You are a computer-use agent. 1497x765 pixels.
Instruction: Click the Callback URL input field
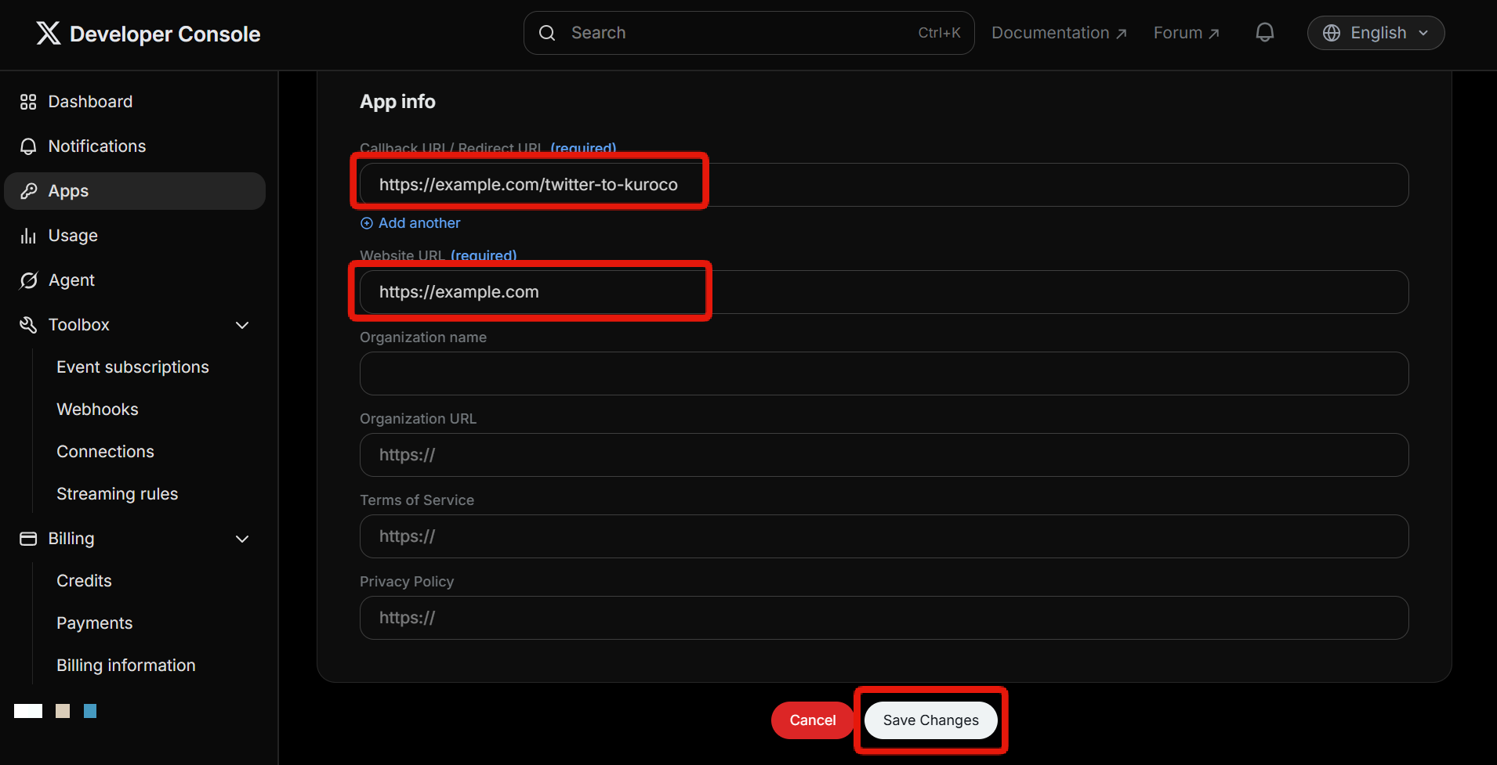[x=884, y=185]
